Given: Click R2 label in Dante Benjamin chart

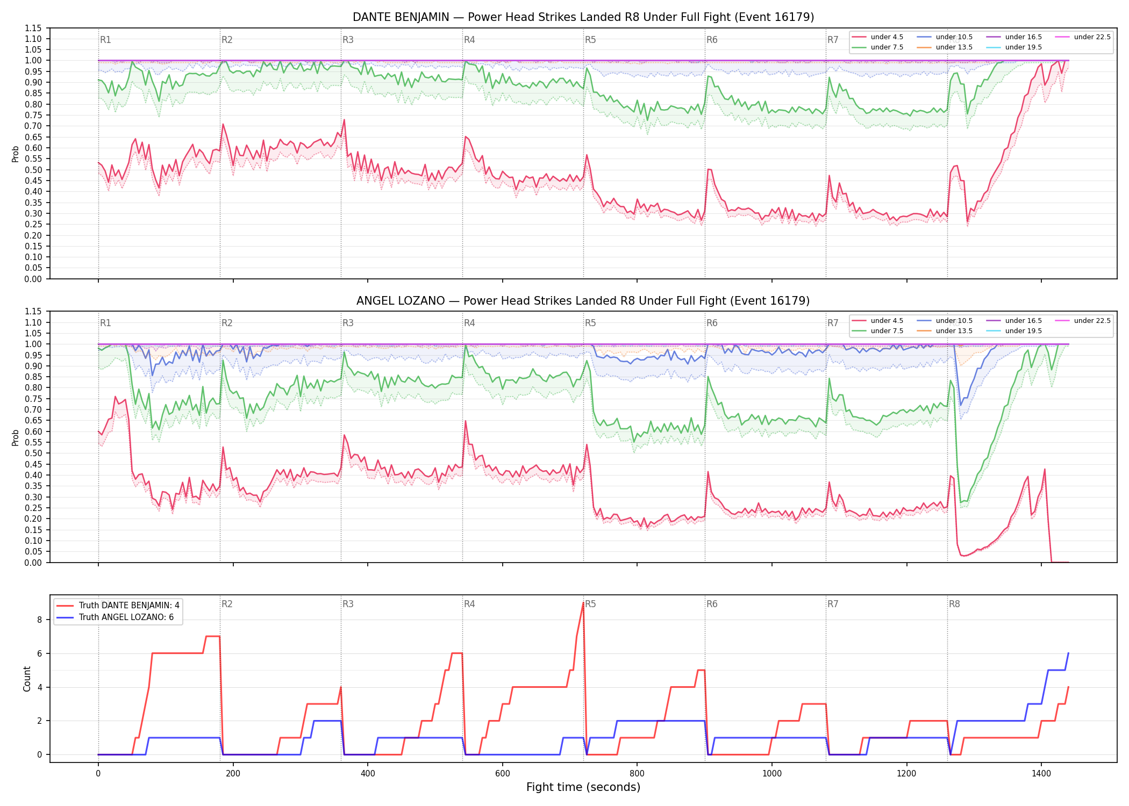Looking at the screenshot, I should [x=227, y=40].
